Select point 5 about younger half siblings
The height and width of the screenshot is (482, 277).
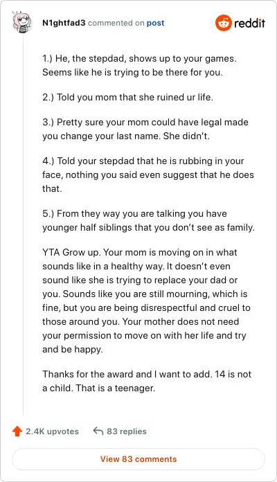148,221
